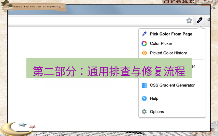This screenshot has width=218, height=136.
Task: Launch CSS Gradient Generator
Action: pyautogui.click(x=172, y=85)
